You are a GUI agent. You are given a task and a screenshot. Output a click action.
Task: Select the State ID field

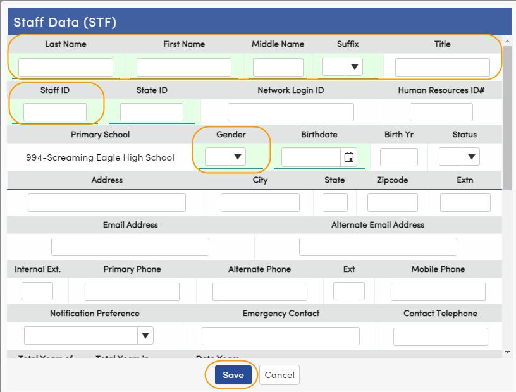152,112
